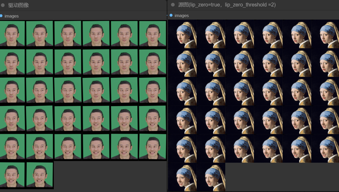Screen dimensions: 339x192
Task: Open bottom-row first thumbnail in 驱动图像 grid
Action: click(x=12, y=175)
